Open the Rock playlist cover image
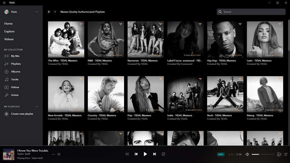The width and height of the screenshot is (290, 163). (x=225, y=94)
